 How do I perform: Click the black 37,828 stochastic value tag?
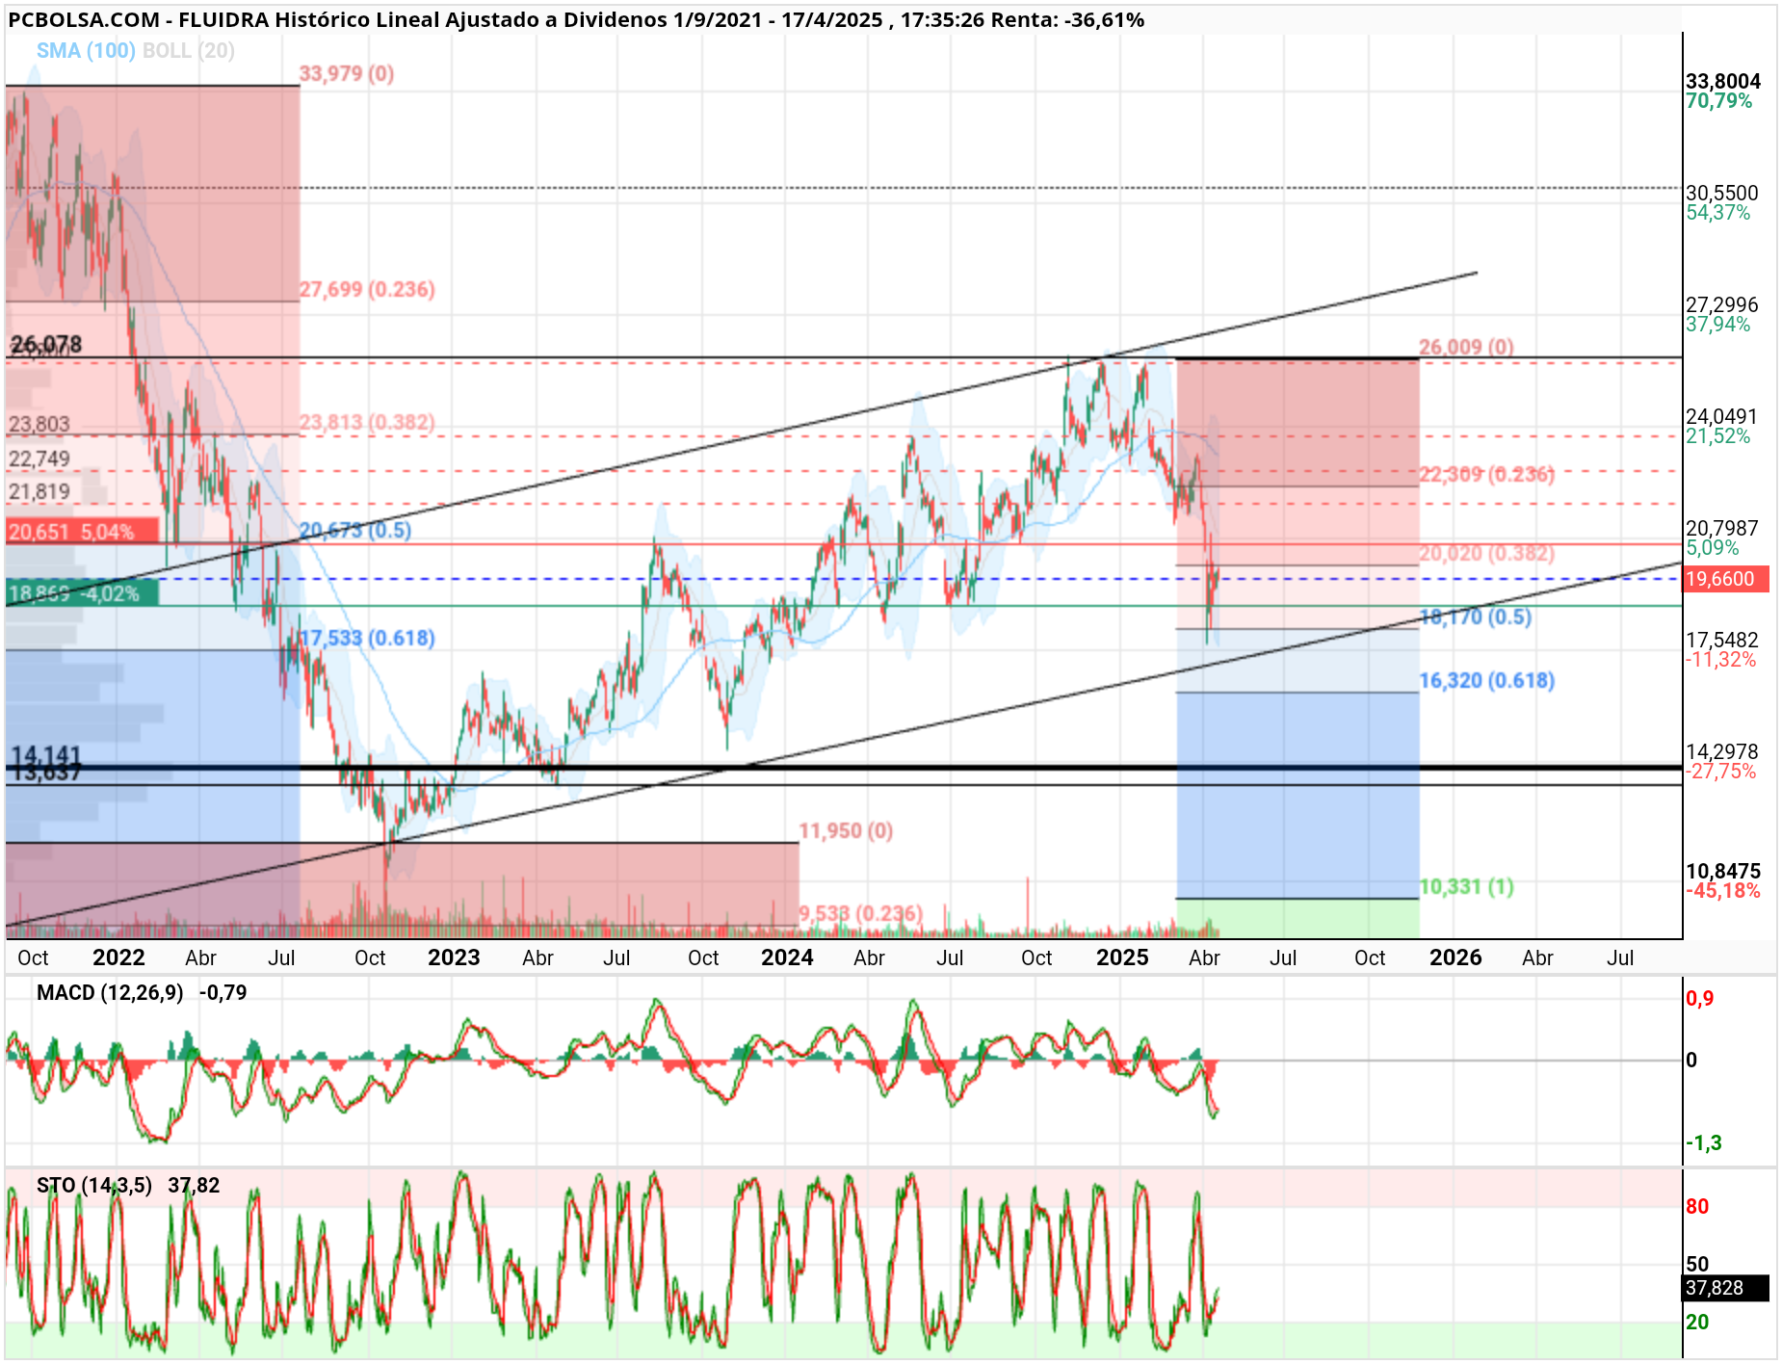pos(1726,1288)
